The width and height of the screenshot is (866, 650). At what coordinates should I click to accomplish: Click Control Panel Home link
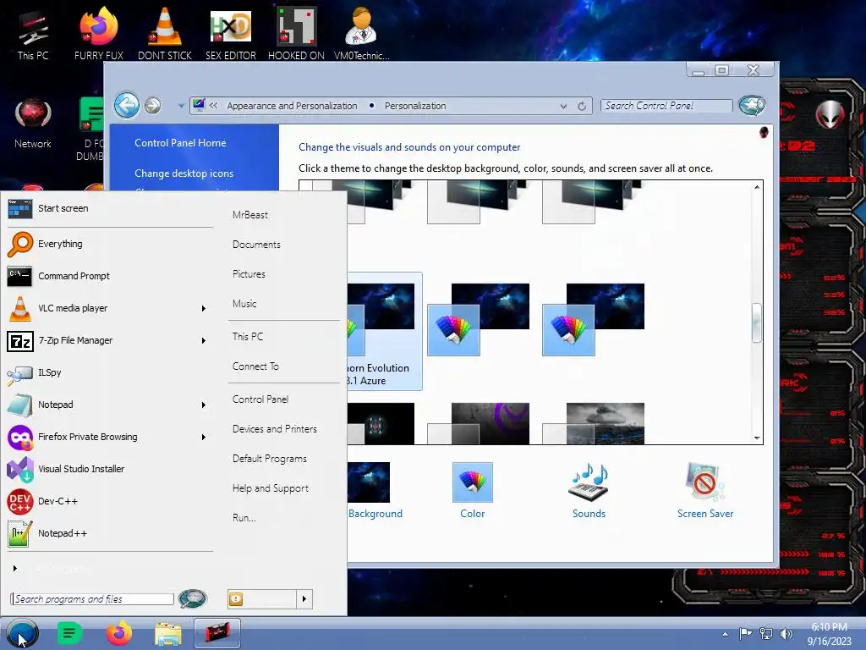coord(180,143)
